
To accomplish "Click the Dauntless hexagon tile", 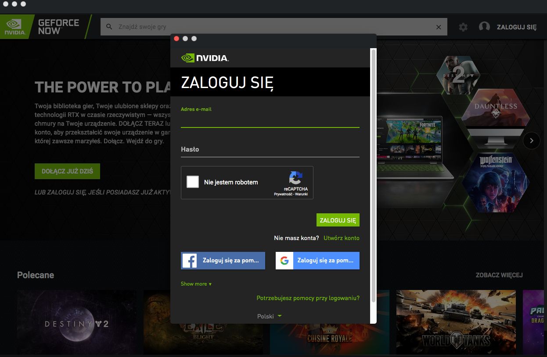I will tap(496, 108).
